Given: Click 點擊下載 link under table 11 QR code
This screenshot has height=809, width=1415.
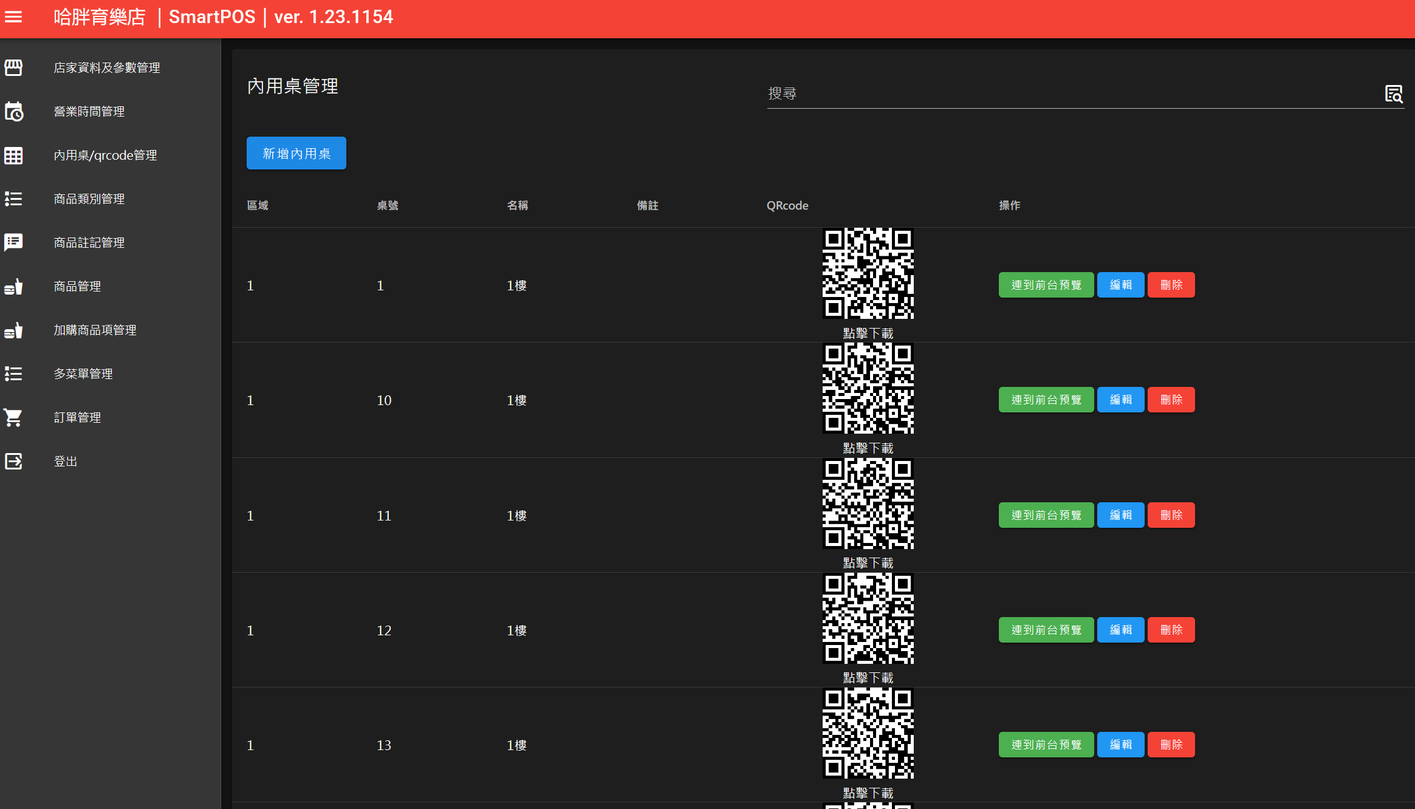Looking at the screenshot, I should pos(868,563).
